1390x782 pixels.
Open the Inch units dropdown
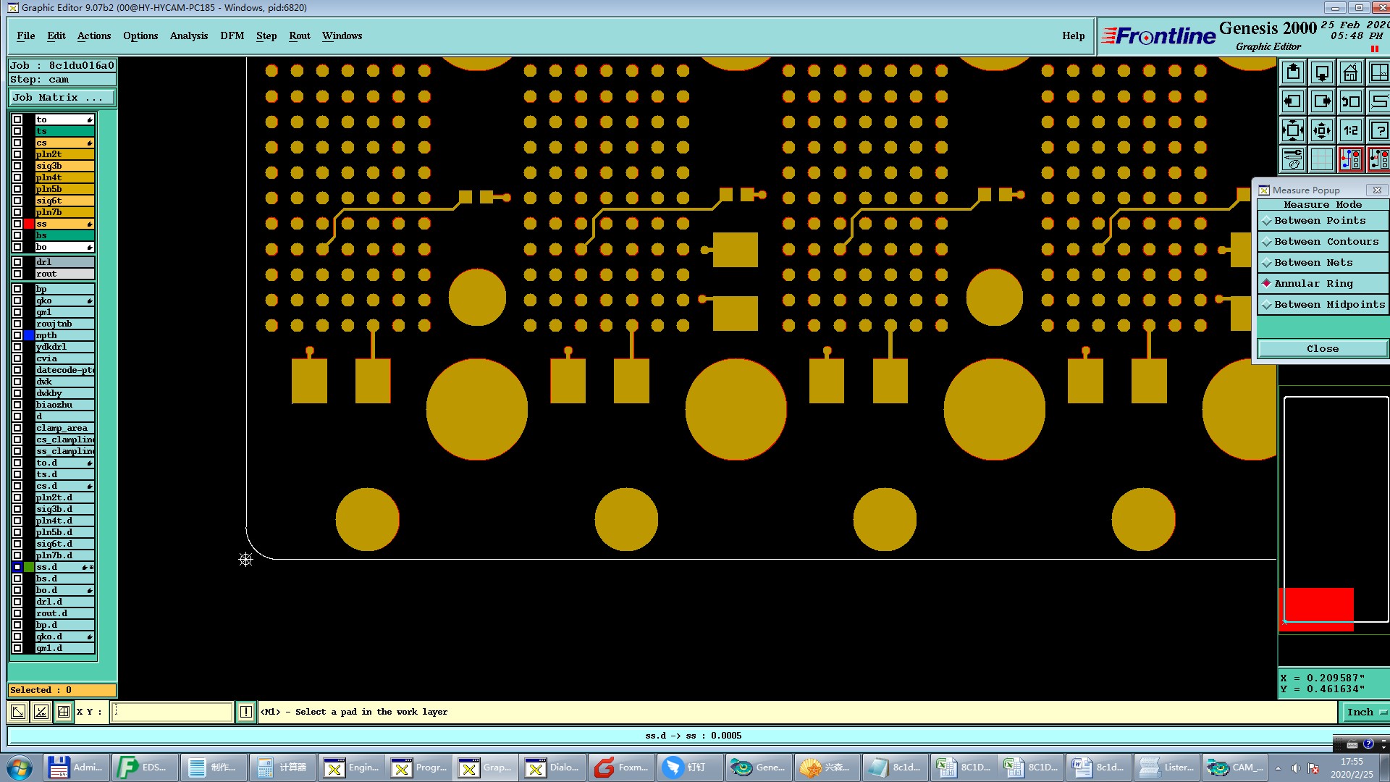[x=1365, y=712]
